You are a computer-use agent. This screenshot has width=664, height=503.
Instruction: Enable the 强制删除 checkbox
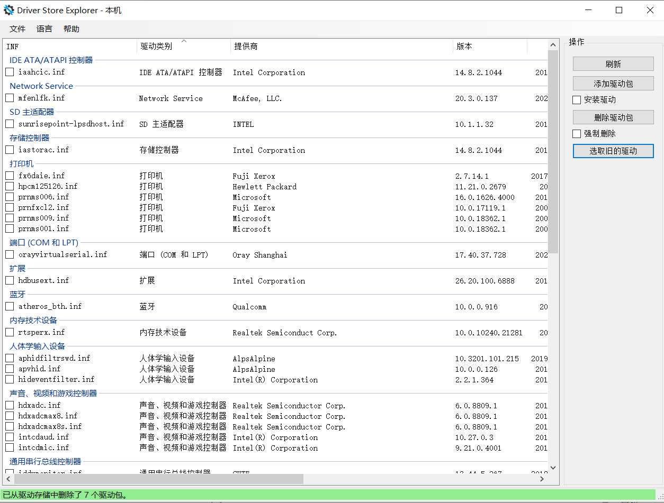tap(577, 134)
